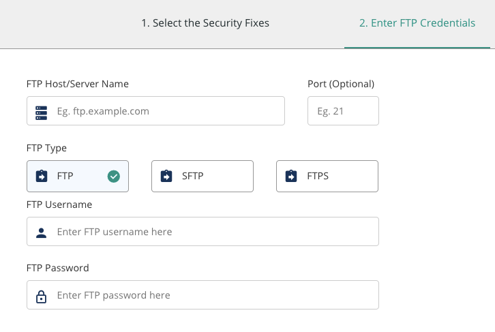The height and width of the screenshot is (332, 495).
Task: Click the green checkmark on FTP option
Action: pos(114,176)
